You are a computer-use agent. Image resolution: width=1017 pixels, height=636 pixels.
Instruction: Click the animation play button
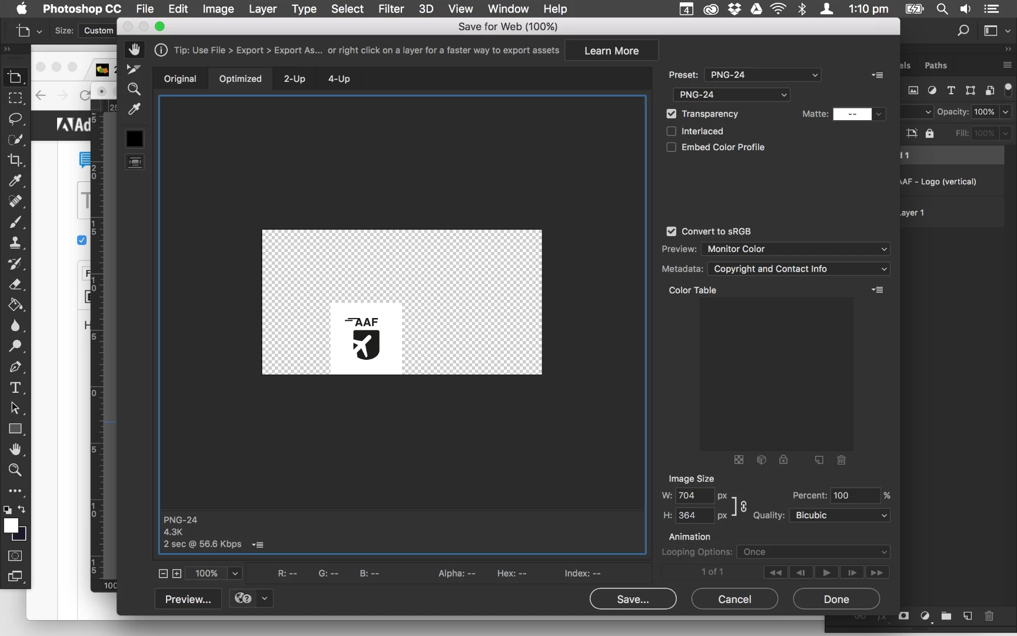click(x=826, y=572)
